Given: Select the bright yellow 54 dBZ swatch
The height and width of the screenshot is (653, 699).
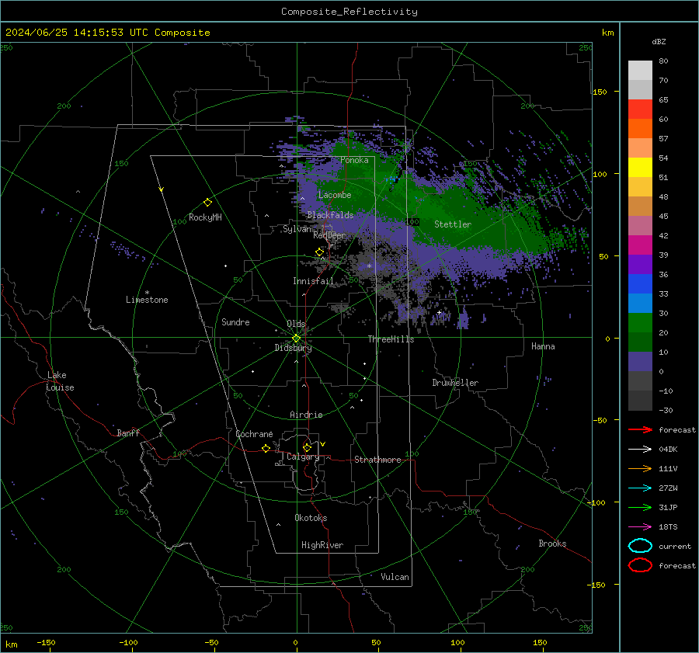Looking at the screenshot, I should coord(640,168).
